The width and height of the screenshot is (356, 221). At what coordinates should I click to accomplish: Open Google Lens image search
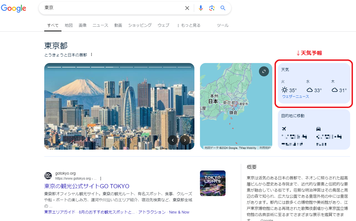[212, 8]
